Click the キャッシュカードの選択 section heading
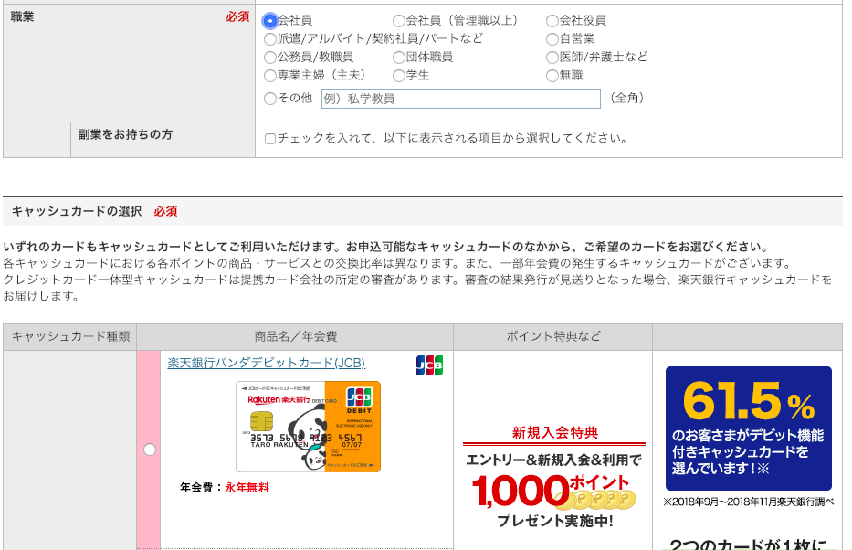This screenshot has height=550, width=852. 77,211
